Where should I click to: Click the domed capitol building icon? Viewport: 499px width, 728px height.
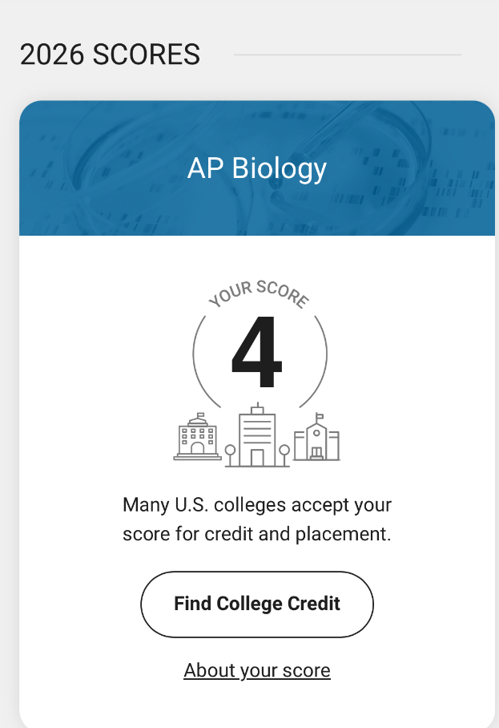[x=198, y=436]
